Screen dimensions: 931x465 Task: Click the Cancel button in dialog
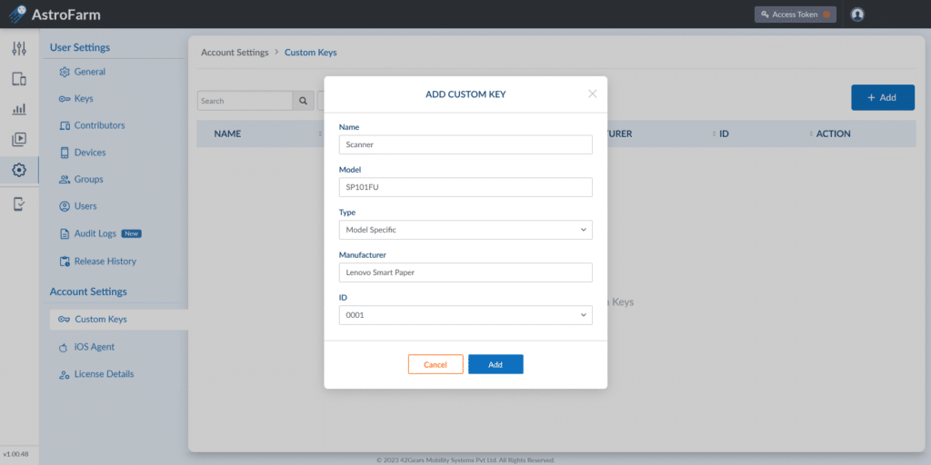coord(435,364)
